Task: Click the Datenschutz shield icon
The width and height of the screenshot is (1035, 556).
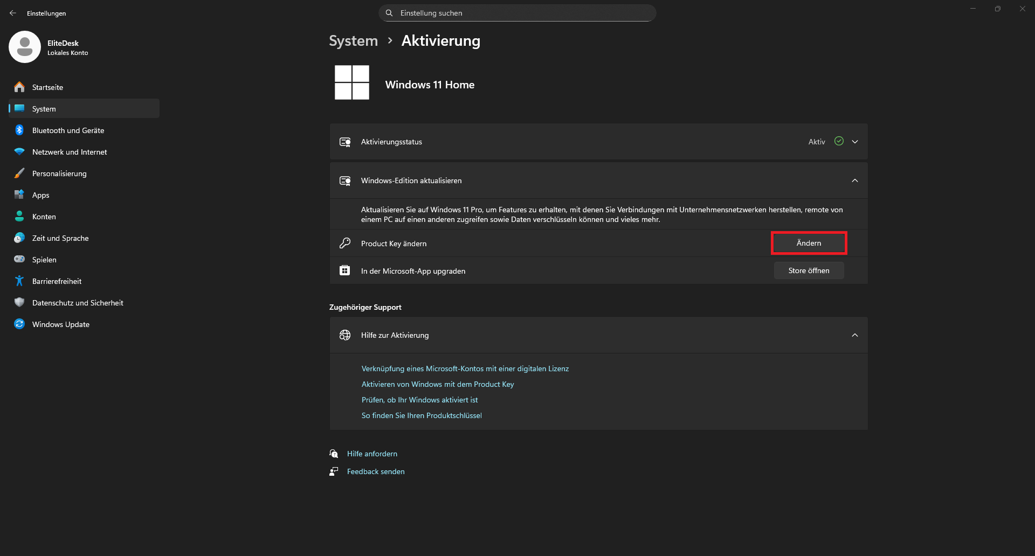Action: (x=19, y=302)
